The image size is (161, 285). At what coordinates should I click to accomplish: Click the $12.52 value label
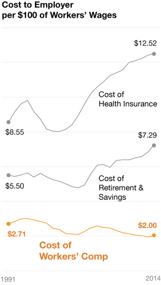tap(145, 43)
